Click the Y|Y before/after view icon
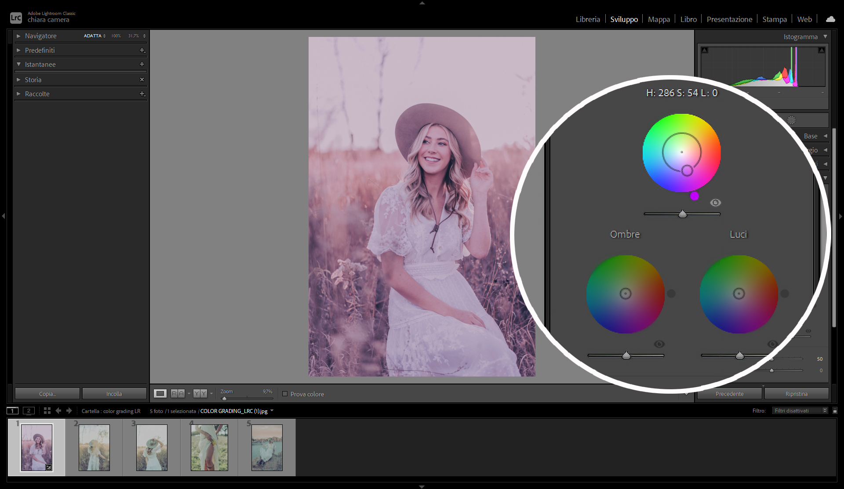Viewport: 844px width, 489px height. (200, 394)
